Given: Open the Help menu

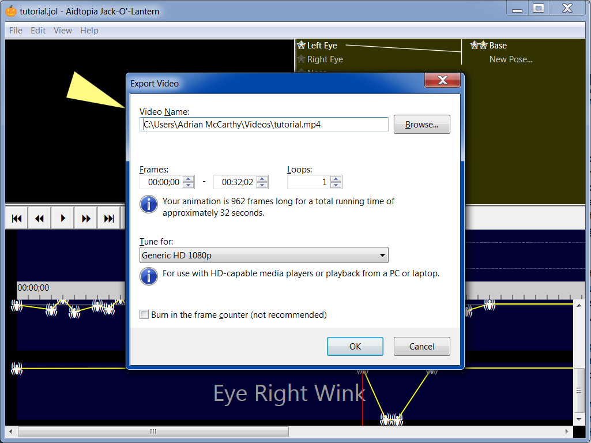Looking at the screenshot, I should [x=89, y=31].
